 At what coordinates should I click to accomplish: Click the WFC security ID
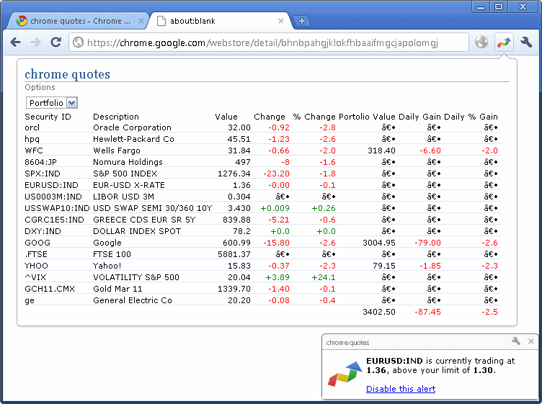[x=34, y=151]
